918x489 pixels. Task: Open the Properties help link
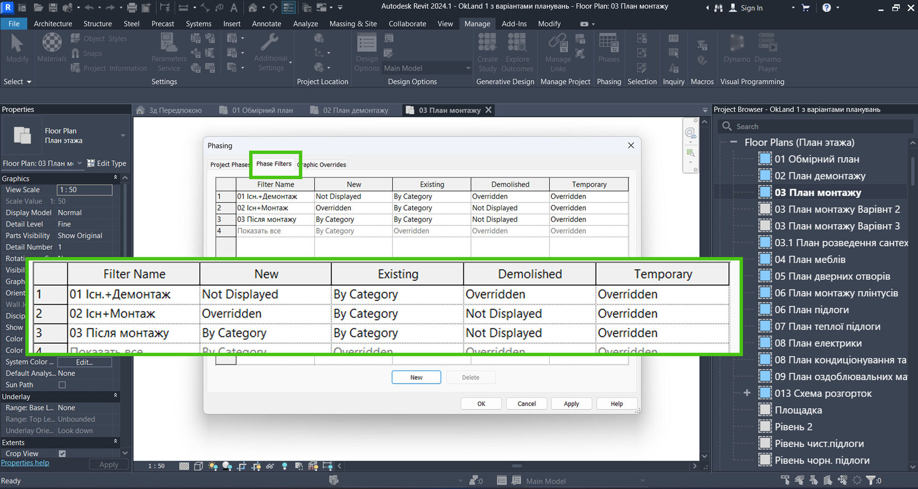click(25, 463)
